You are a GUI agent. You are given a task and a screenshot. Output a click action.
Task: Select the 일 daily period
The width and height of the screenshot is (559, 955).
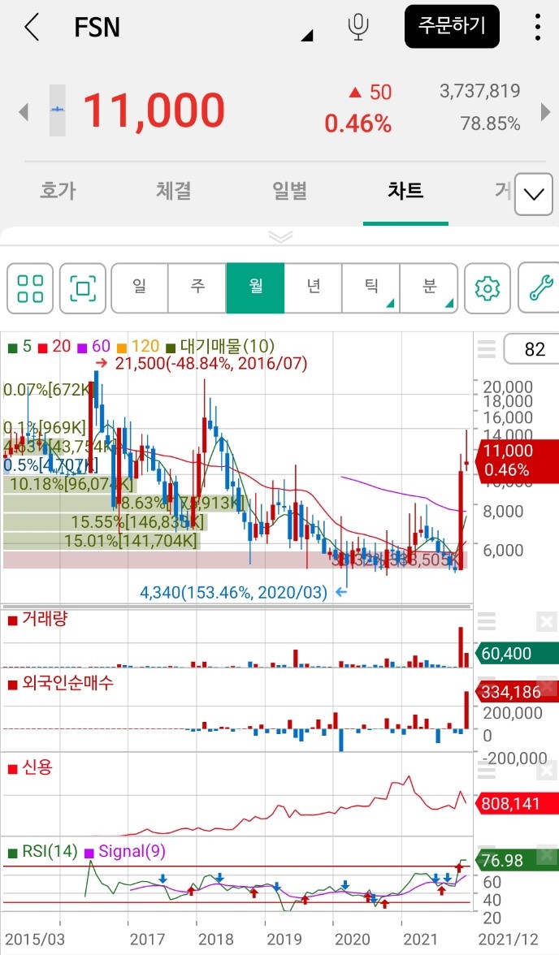click(140, 288)
